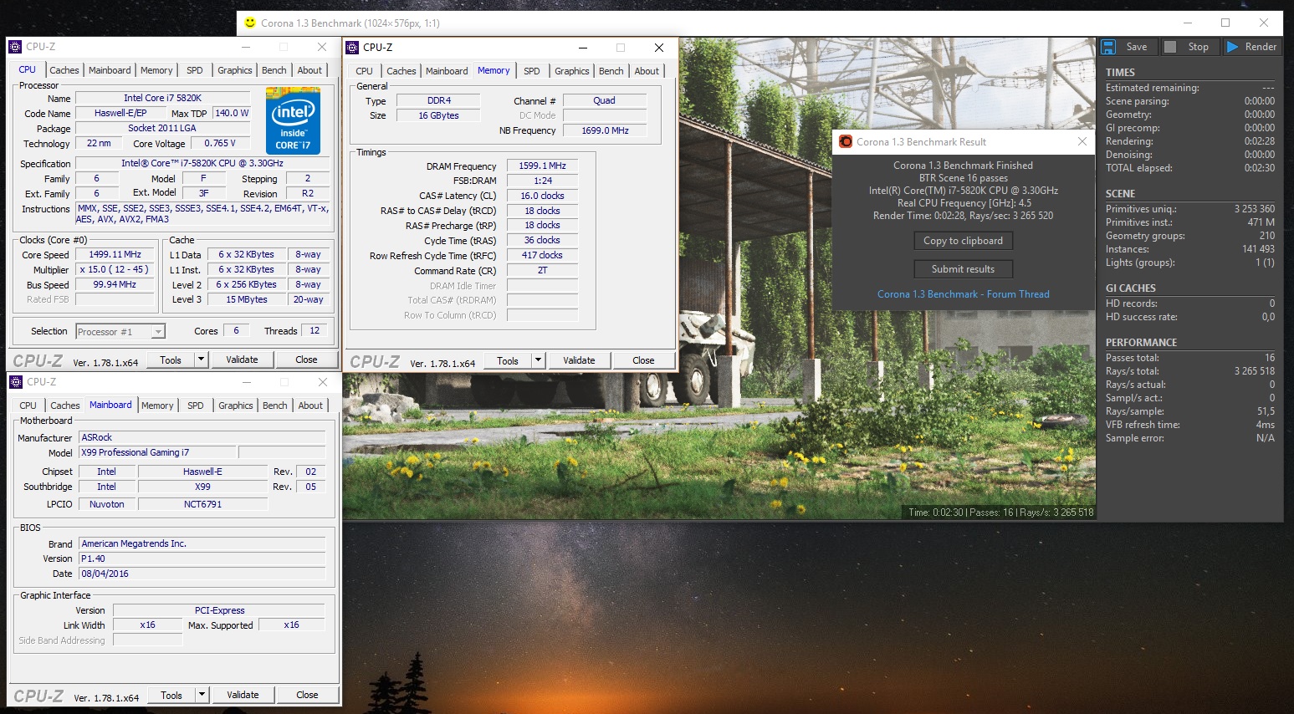Click the Channel # value 'Quad'
This screenshot has height=714, width=1294.
604,100
